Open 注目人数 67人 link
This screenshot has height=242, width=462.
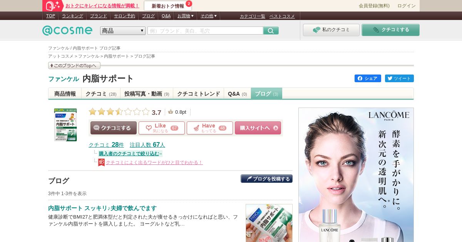(147, 145)
